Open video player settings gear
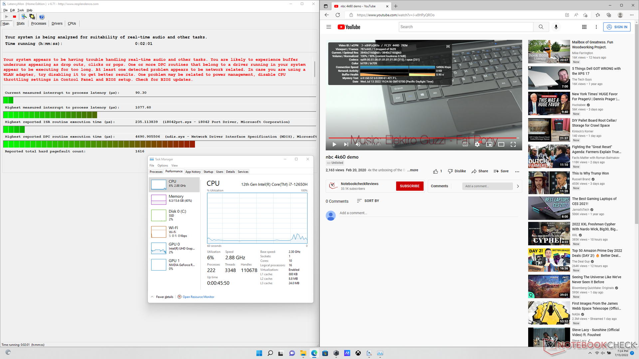639x359 pixels. 477,144
